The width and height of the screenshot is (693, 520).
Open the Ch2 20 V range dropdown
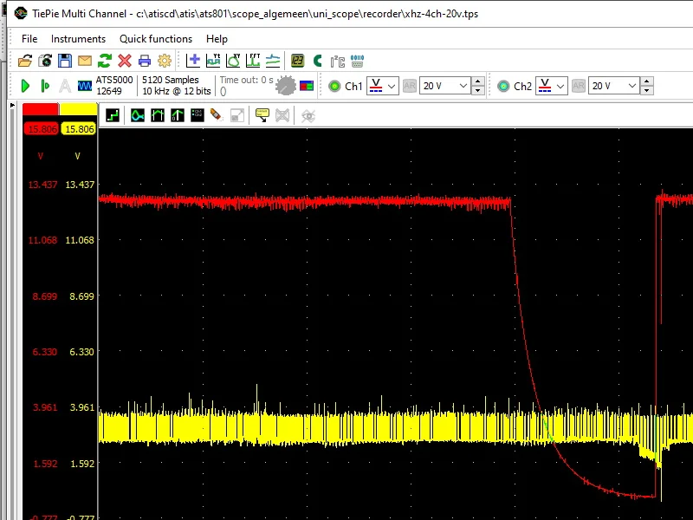[x=614, y=86]
